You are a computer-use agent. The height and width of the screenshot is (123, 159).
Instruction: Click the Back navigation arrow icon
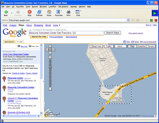6,12
